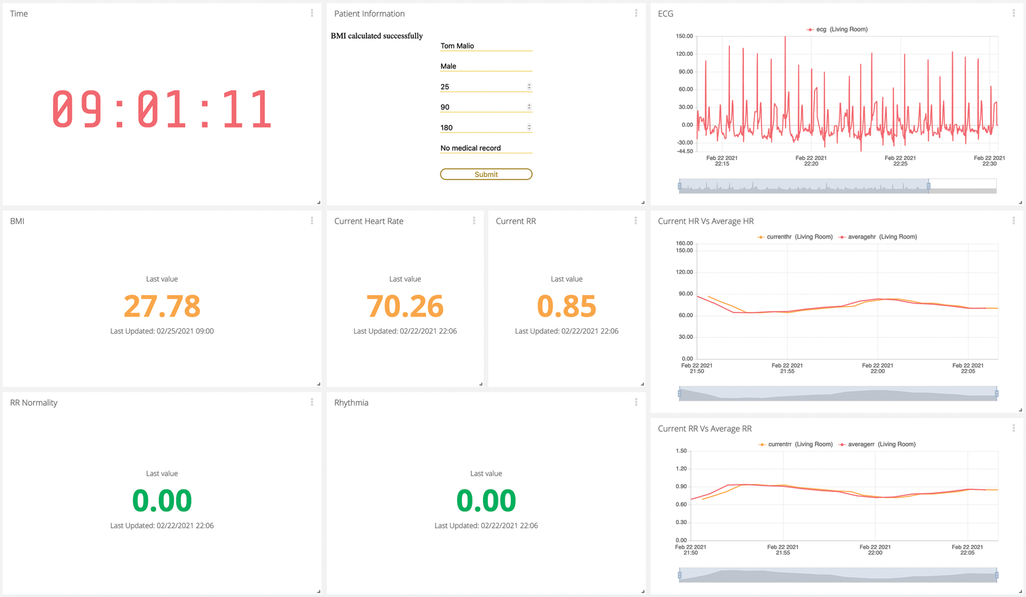
Task: Click the height field stepper showing 180
Action: tap(529, 128)
